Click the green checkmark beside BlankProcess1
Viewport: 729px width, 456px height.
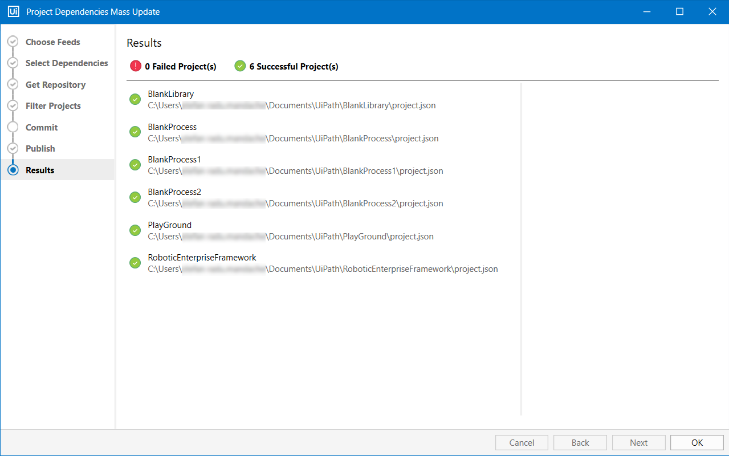coord(135,164)
